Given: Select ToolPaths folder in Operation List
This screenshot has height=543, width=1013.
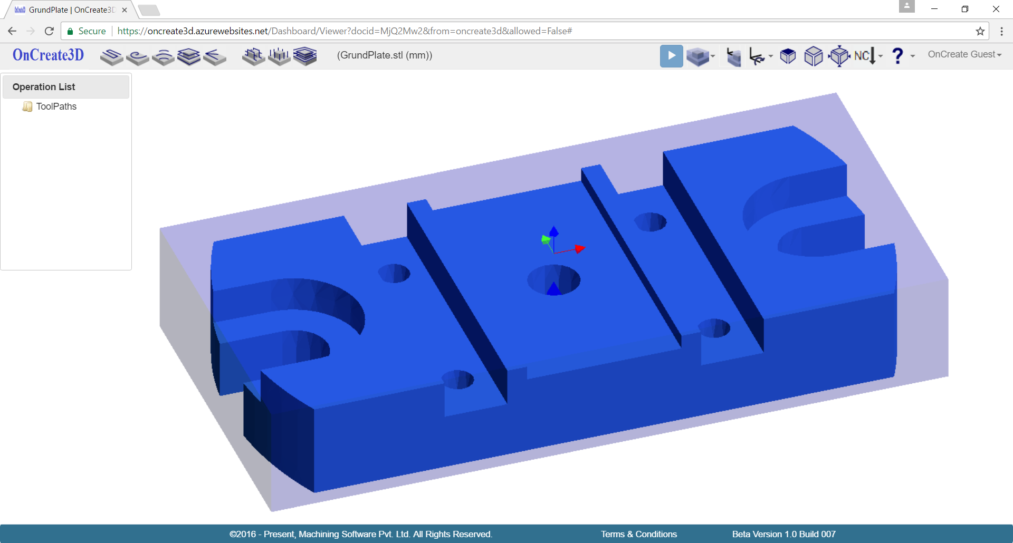Looking at the screenshot, I should tap(56, 106).
